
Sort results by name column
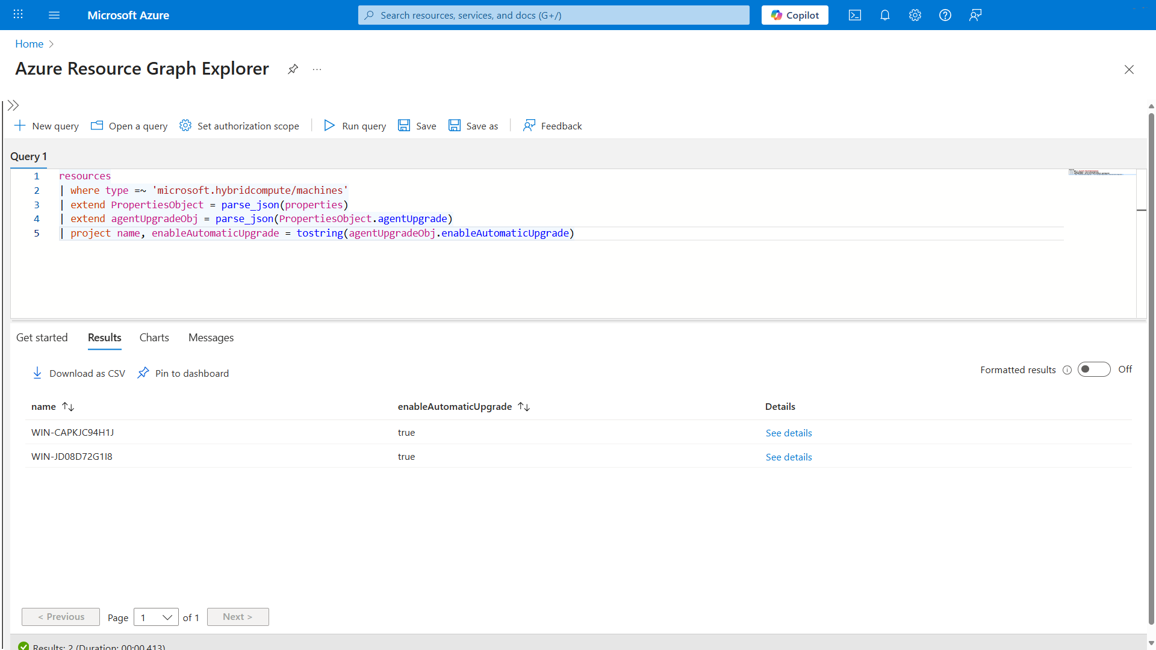(69, 406)
